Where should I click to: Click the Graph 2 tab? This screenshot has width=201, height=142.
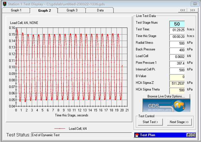(44, 10)
